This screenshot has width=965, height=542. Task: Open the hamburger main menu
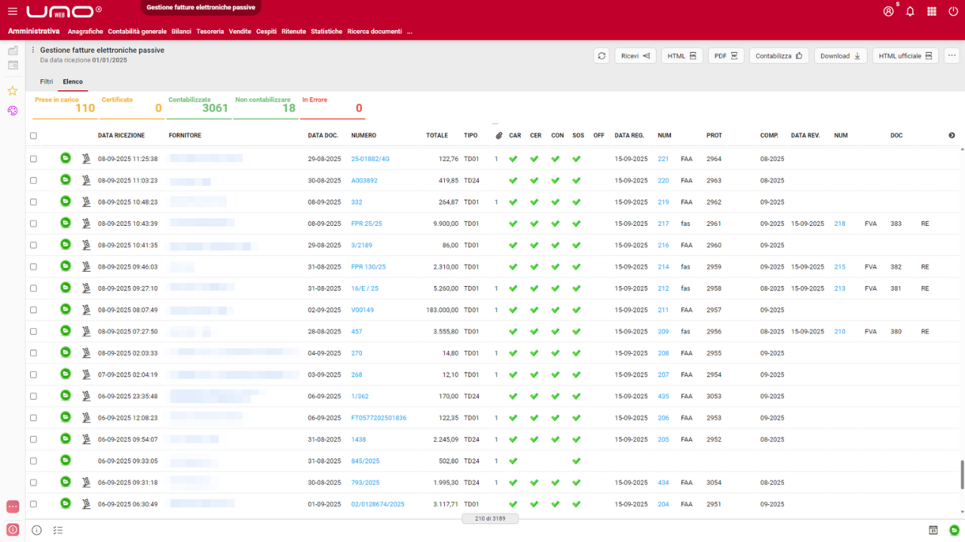point(12,11)
